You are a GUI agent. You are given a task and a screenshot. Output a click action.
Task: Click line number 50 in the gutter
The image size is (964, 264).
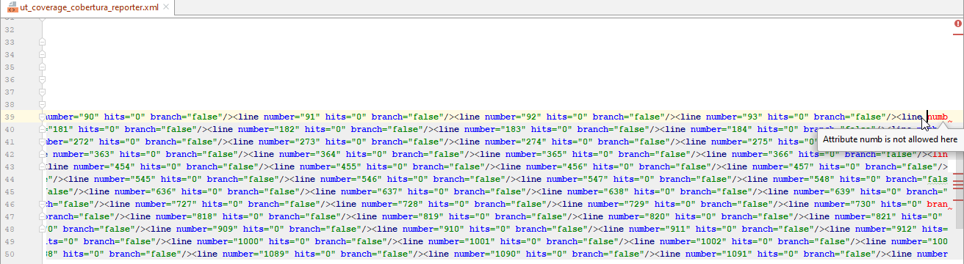[10, 254]
